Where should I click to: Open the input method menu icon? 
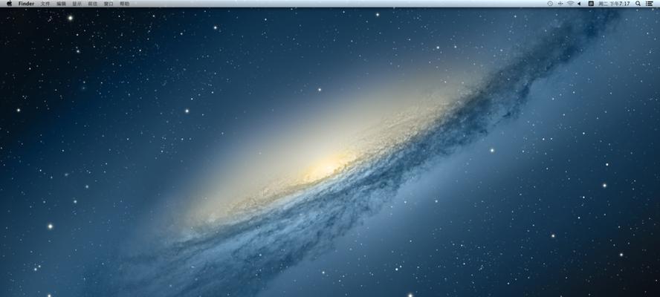click(591, 4)
